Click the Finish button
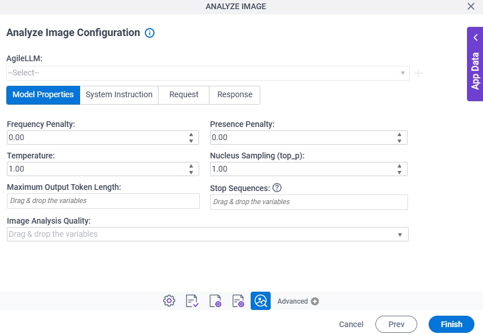The width and height of the screenshot is (483, 334). pyautogui.click(x=452, y=324)
